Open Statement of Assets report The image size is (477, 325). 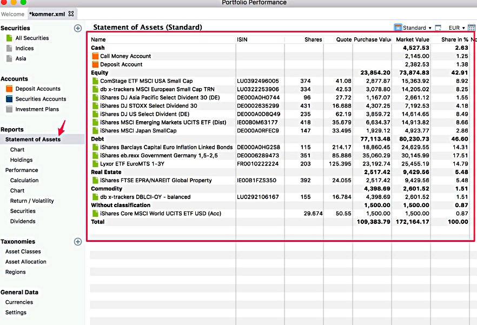(x=33, y=140)
